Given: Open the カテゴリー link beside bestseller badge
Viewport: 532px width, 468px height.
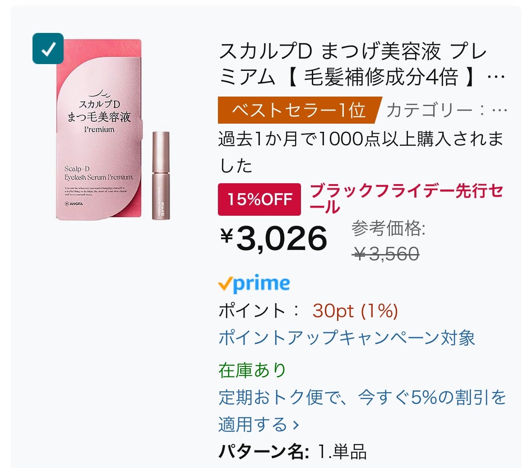Looking at the screenshot, I should tap(447, 110).
